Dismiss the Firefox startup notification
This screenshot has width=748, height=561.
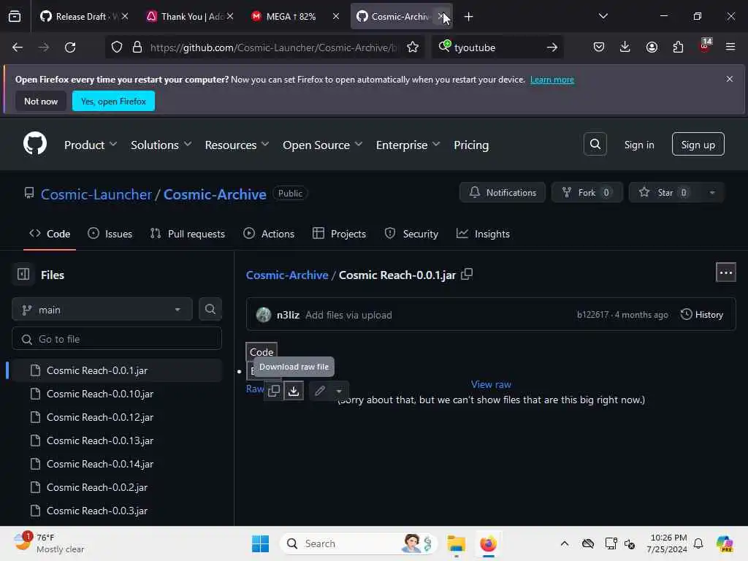coord(730,79)
